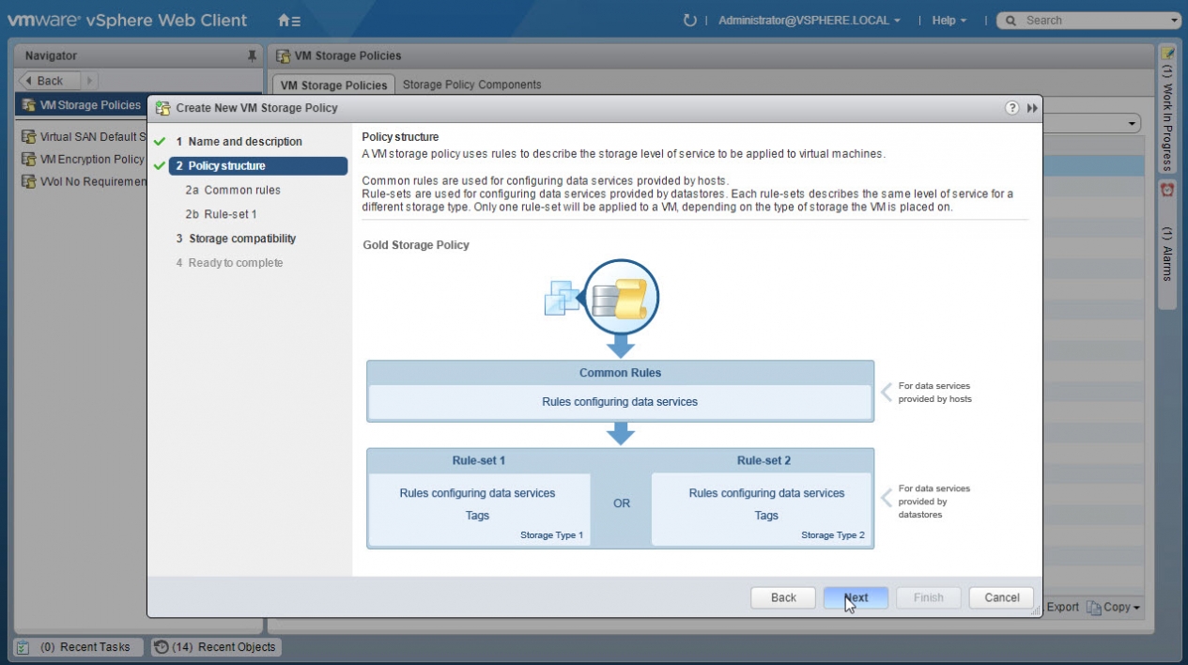Expand the Administrator@VSPHERE.LOCAL user menu

click(809, 20)
